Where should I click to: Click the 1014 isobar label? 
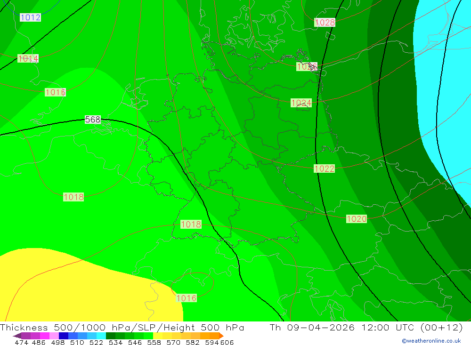click(28, 58)
